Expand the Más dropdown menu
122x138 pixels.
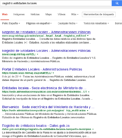(75, 14)
